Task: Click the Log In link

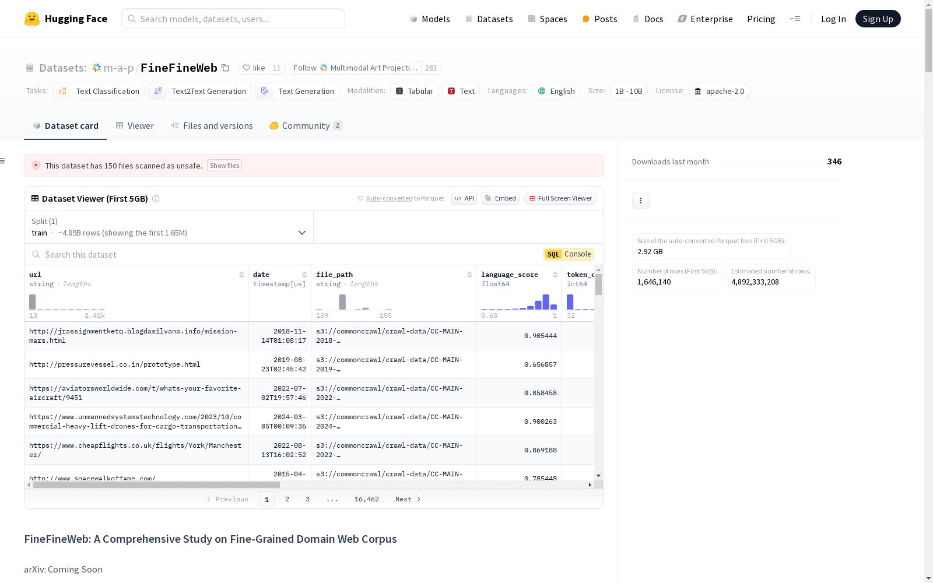Action: (833, 19)
